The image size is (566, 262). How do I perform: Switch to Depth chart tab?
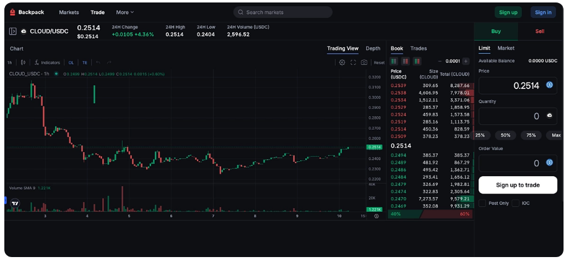point(373,48)
